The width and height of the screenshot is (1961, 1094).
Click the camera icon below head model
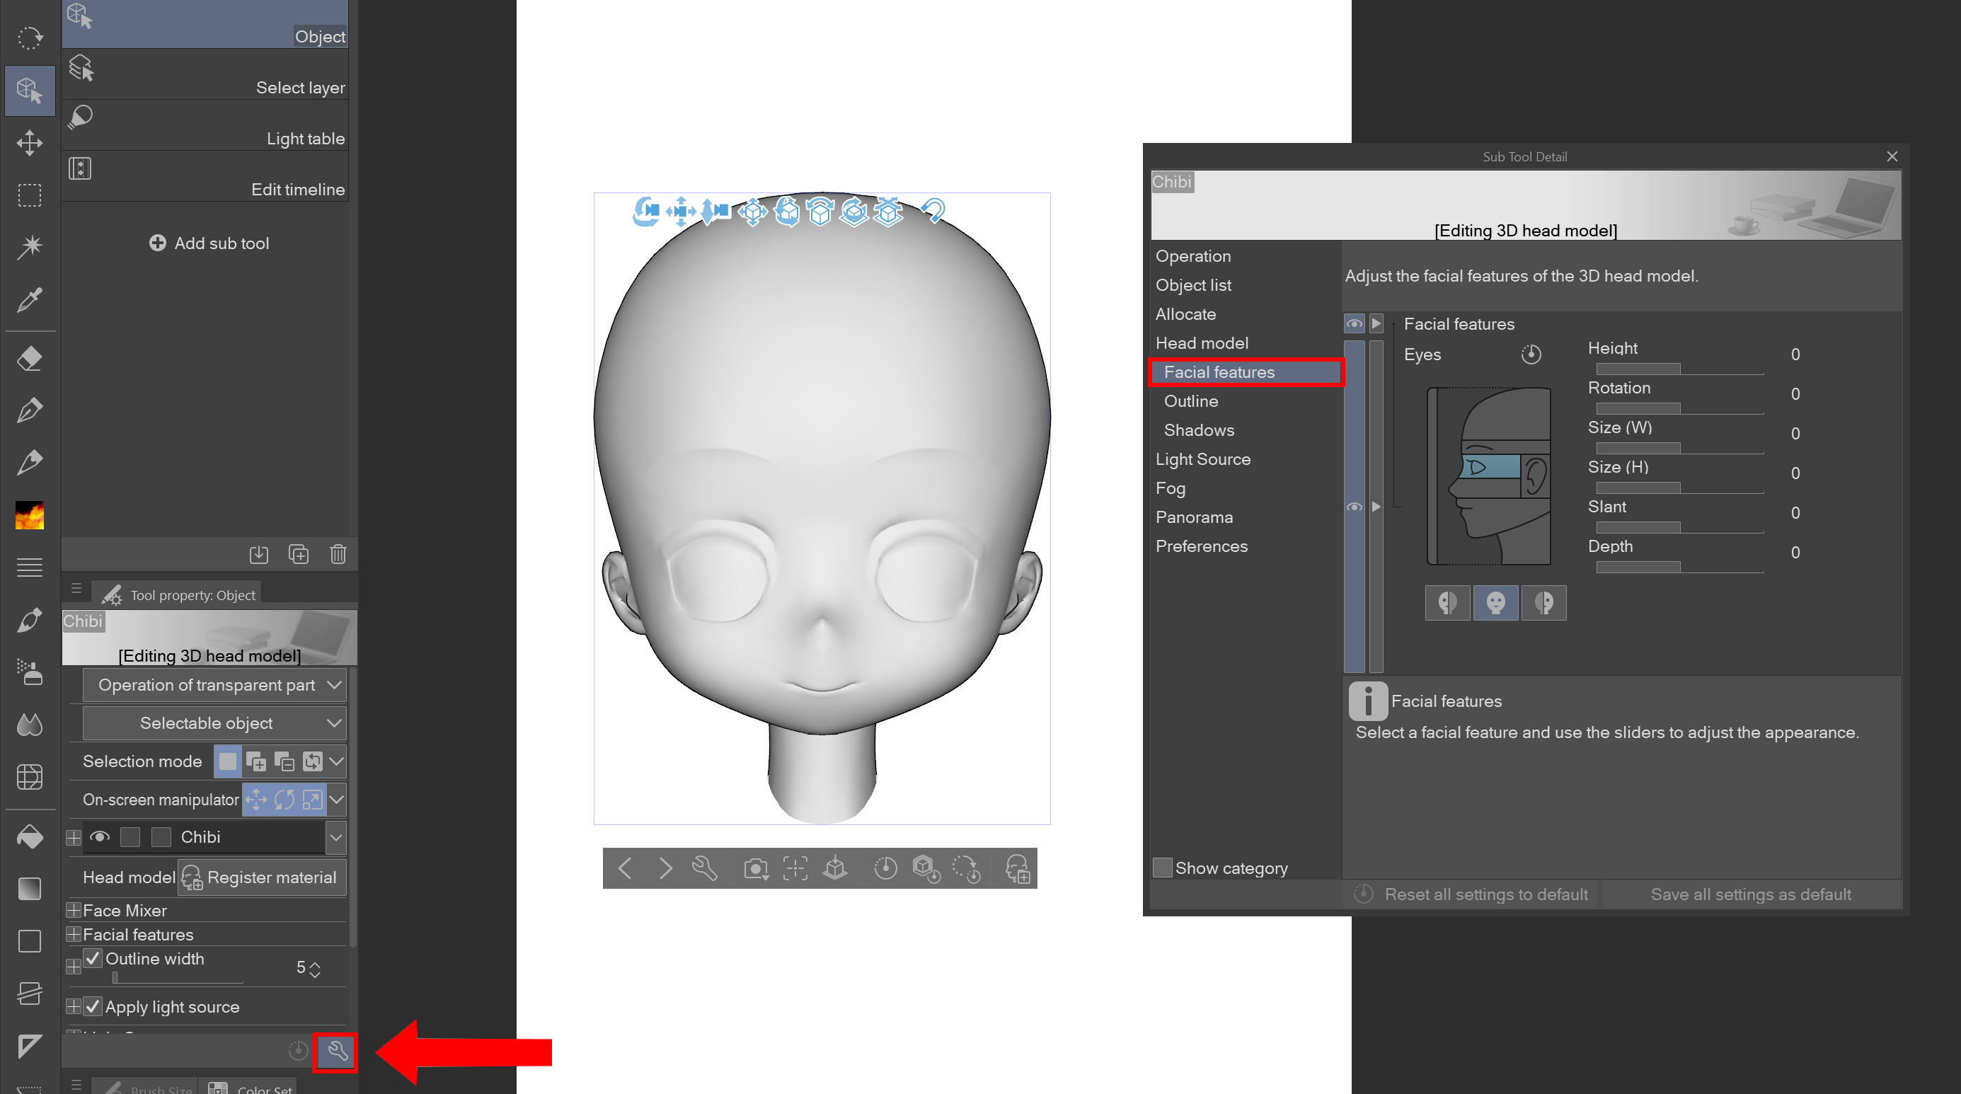tap(755, 868)
